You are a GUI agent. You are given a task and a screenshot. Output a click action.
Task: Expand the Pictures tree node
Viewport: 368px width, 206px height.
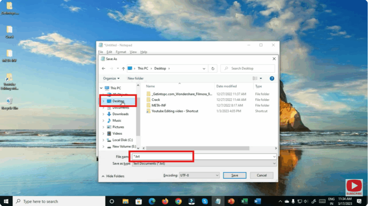[103, 127]
